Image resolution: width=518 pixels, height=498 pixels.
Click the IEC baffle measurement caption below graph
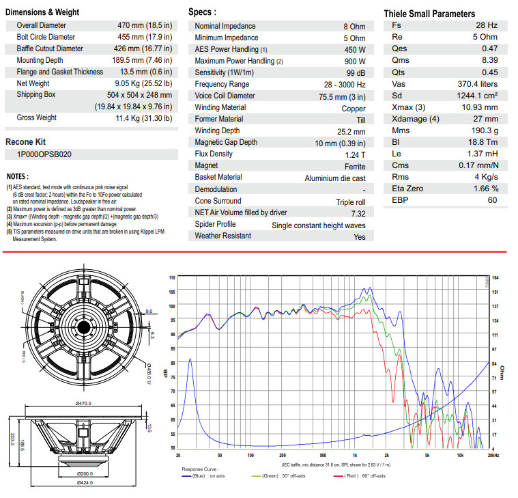tap(336, 465)
